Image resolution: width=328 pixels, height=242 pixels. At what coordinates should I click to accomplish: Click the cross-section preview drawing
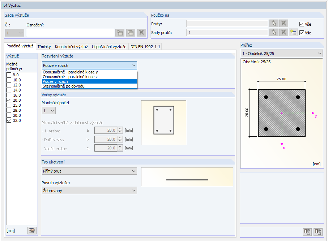point(282,113)
